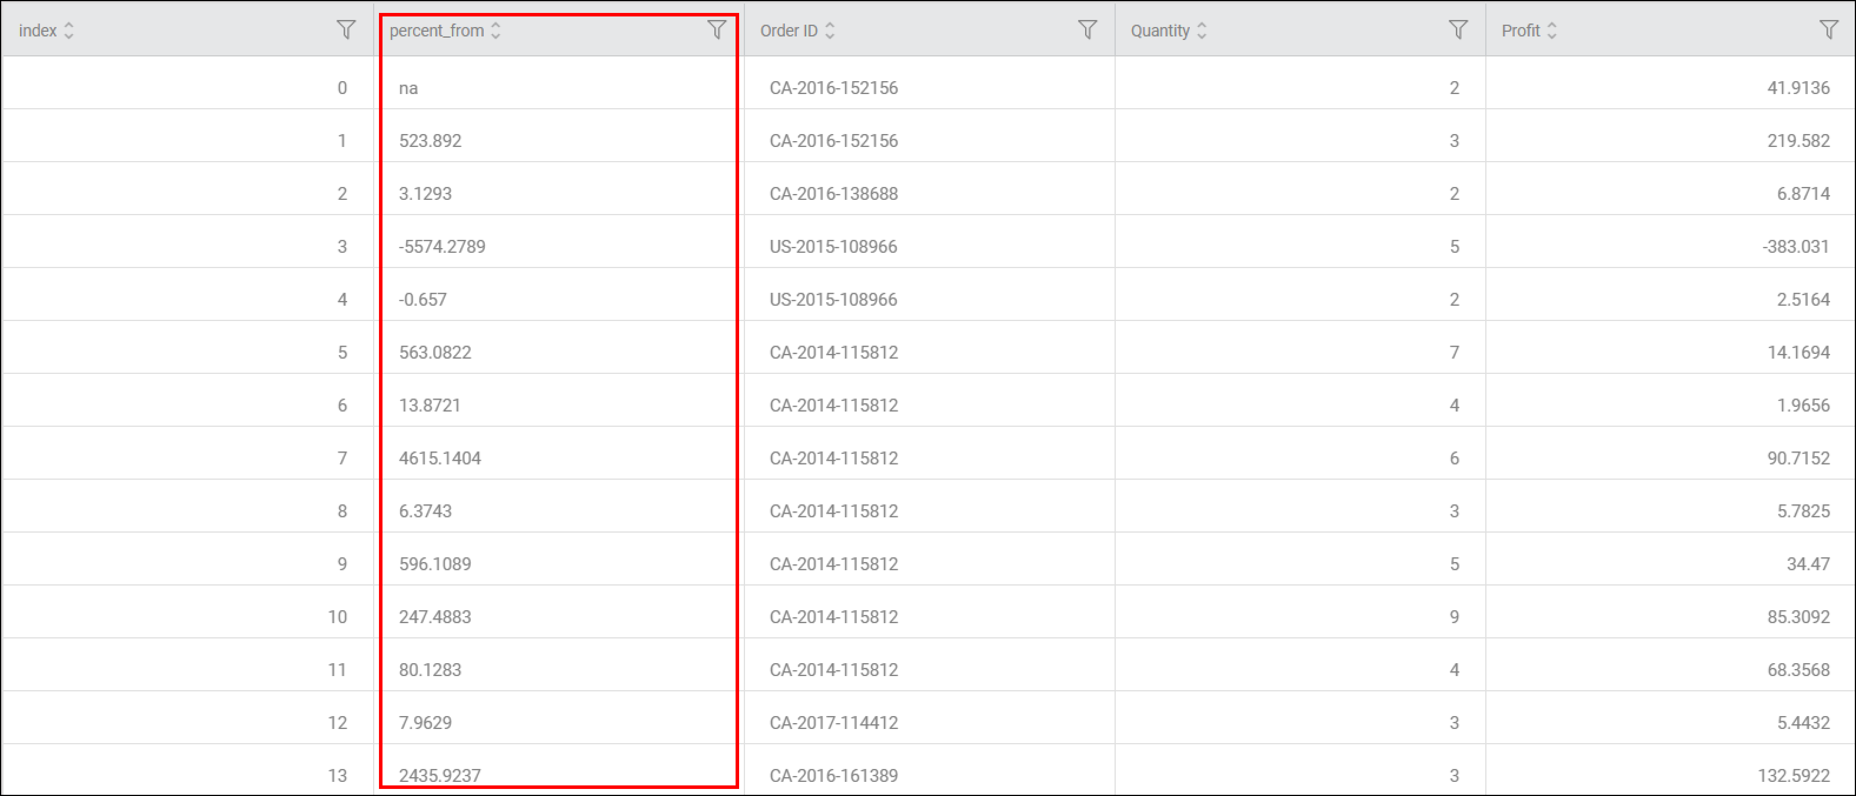This screenshot has height=796, width=1856.
Task: Click the index column header label
Action: point(38,30)
